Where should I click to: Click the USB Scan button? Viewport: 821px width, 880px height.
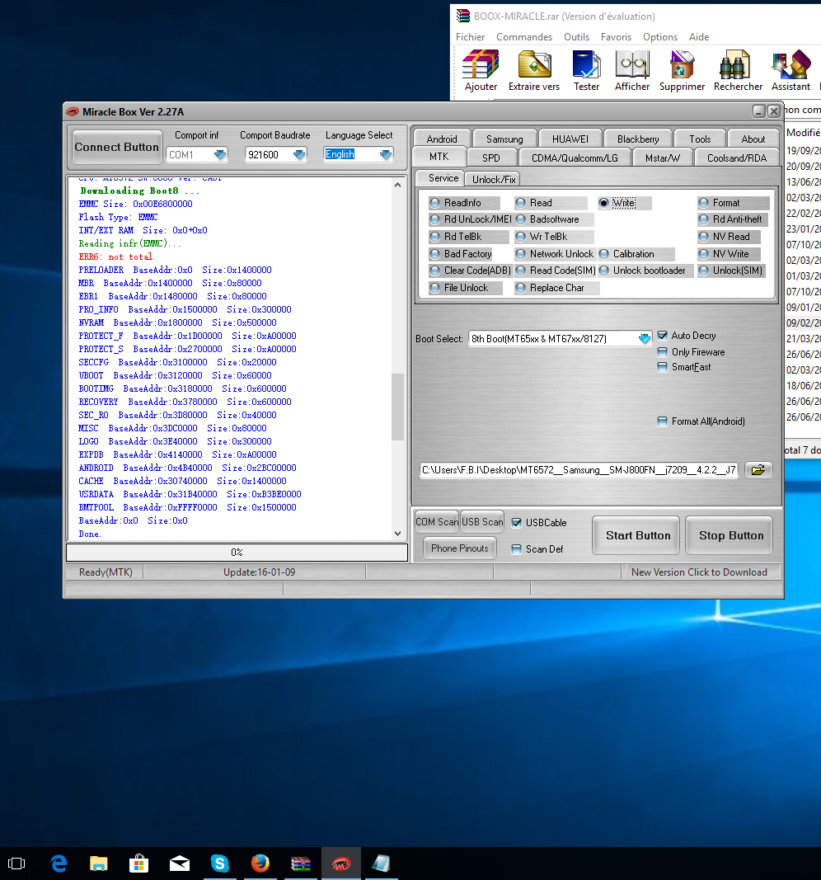point(481,522)
